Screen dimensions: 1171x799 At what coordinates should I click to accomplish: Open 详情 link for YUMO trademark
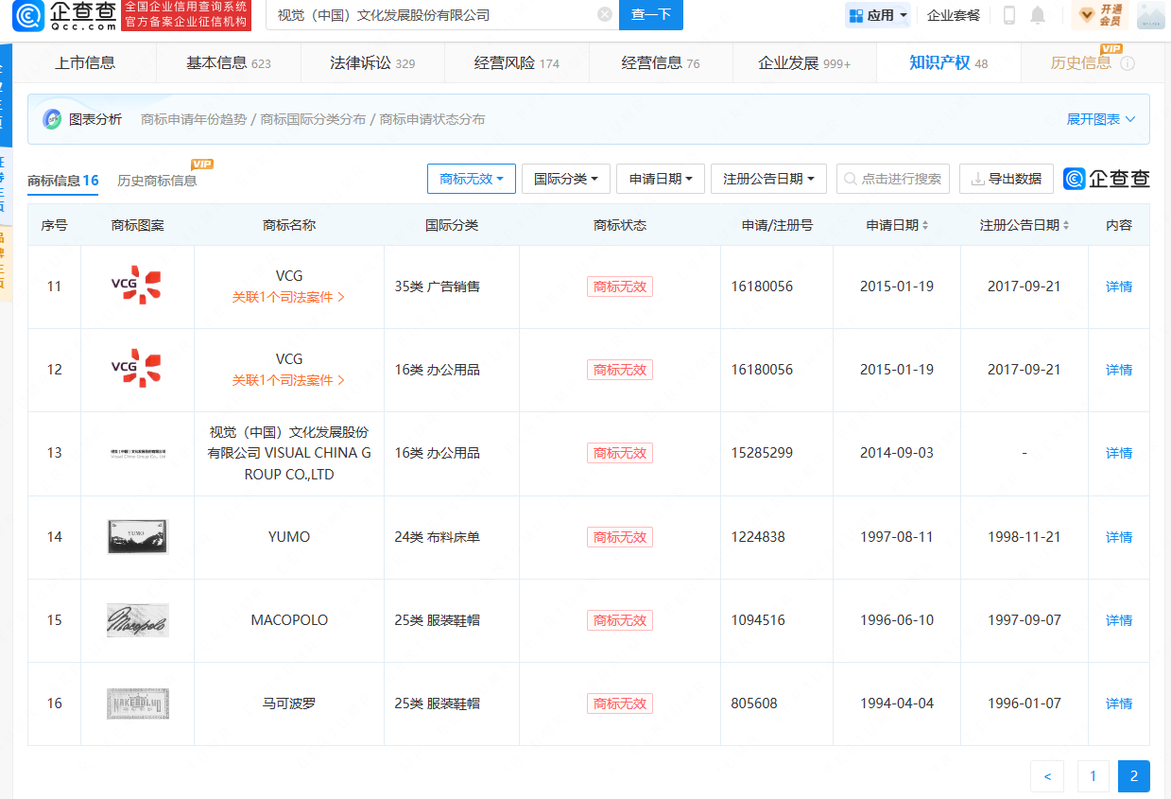pyautogui.click(x=1119, y=537)
